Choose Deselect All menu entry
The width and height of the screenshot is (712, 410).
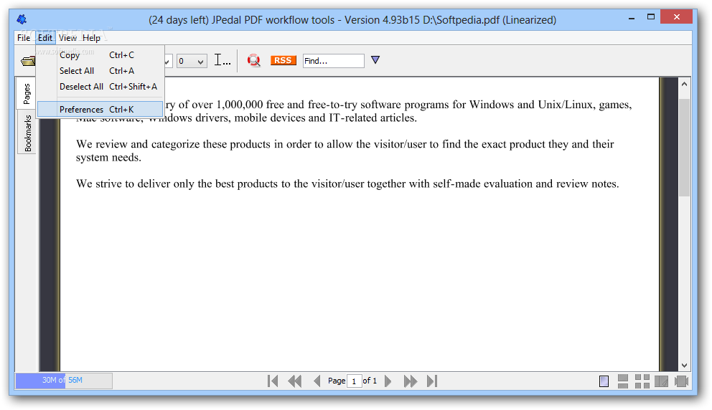click(100, 87)
